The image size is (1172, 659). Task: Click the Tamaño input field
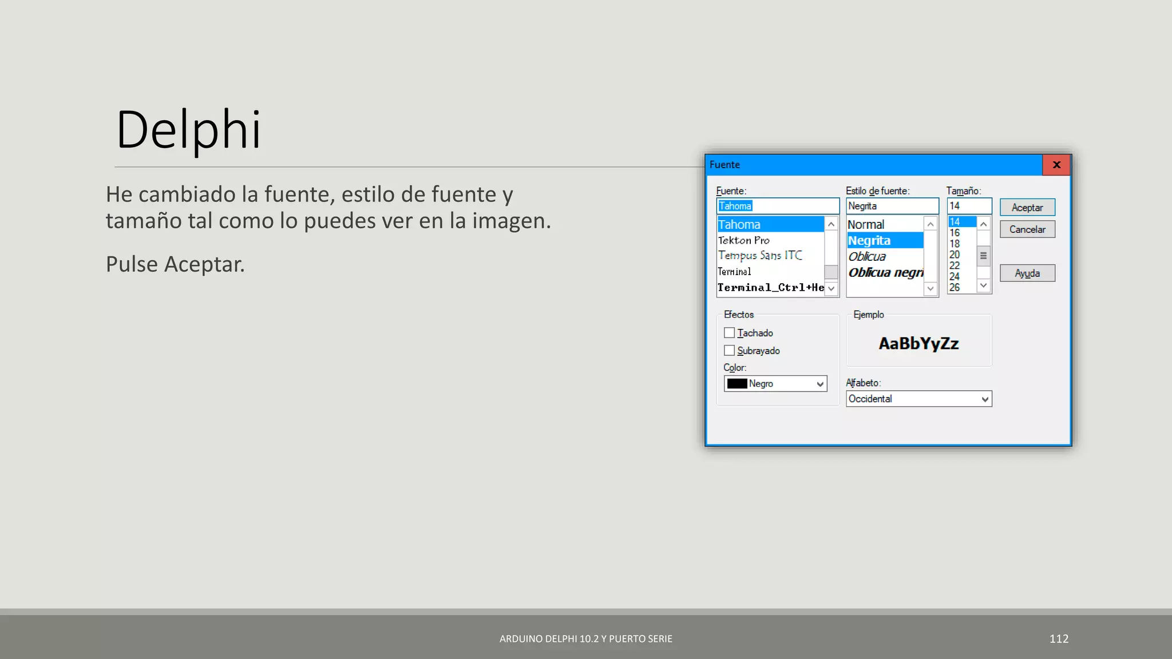969,206
